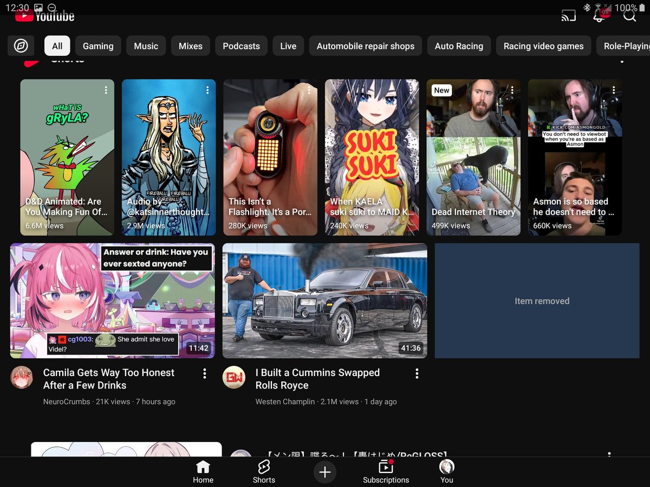The height and width of the screenshot is (487, 650).
Task: Open the Explore compass icon
Action: click(x=21, y=46)
